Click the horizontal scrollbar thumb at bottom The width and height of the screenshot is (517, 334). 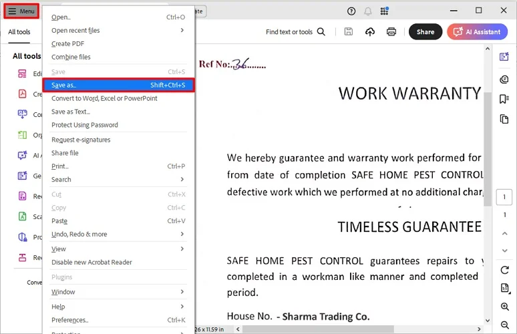(x=318, y=329)
